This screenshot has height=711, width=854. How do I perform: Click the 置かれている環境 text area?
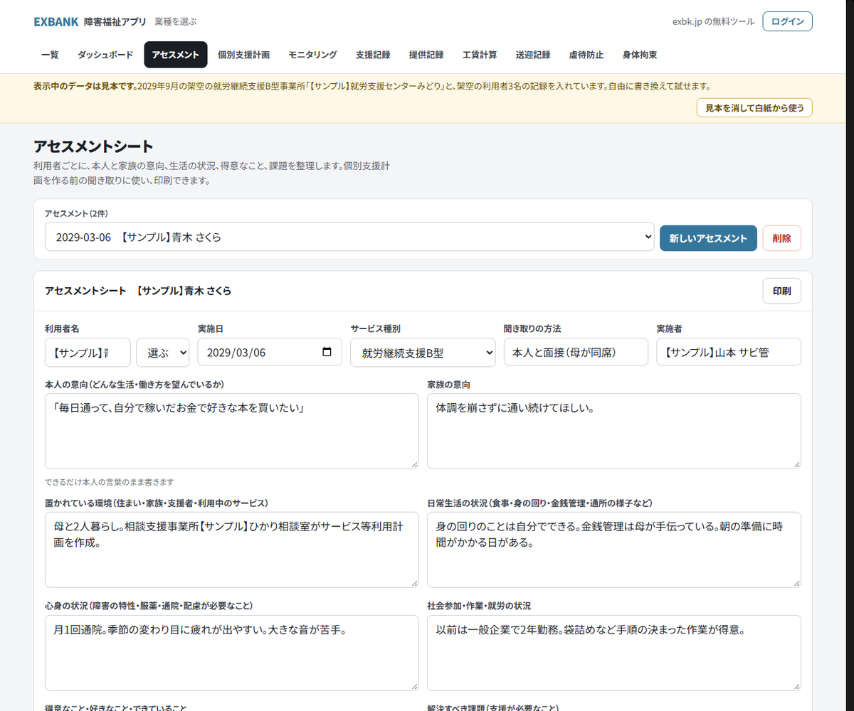(x=231, y=550)
